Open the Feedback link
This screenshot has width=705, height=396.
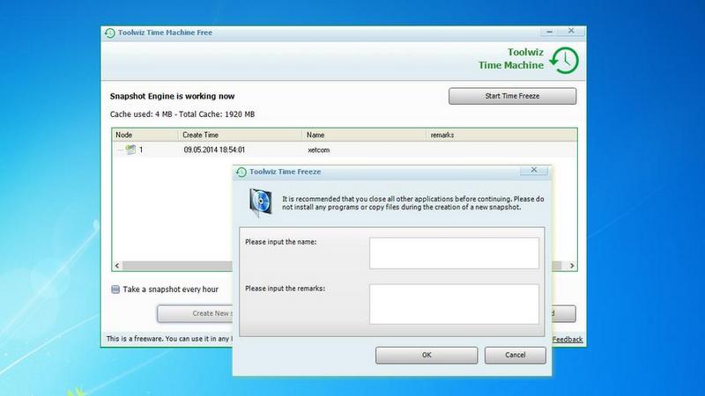click(568, 340)
